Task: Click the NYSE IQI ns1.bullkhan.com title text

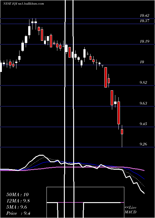Action: coord(23,4)
